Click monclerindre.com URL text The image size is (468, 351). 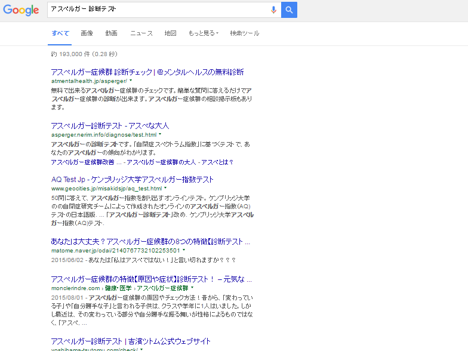click(75, 288)
